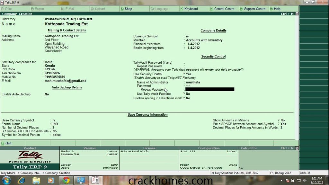The width and height of the screenshot is (329, 185).
Task: Toggle Use Security Control value Yes
Action: pyautogui.click(x=189, y=74)
